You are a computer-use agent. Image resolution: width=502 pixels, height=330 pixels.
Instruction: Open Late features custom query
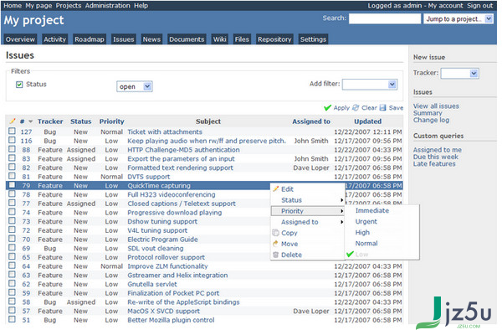tap(434, 164)
